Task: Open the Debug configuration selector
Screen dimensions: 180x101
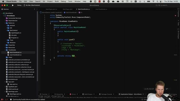Action: coord(19,5)
